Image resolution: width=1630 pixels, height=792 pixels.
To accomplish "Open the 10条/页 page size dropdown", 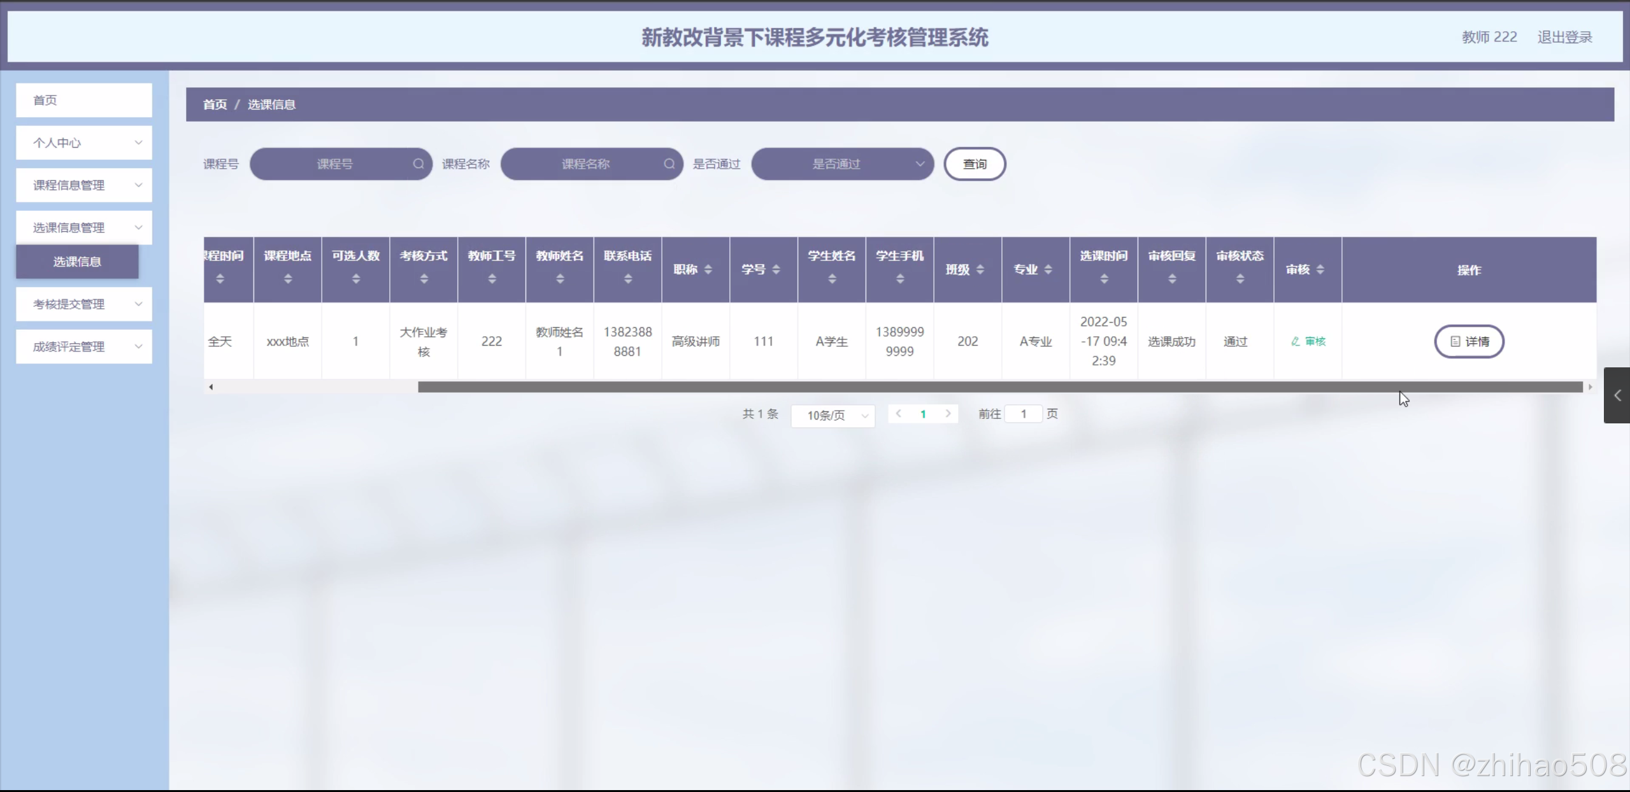I will (833, 415).
